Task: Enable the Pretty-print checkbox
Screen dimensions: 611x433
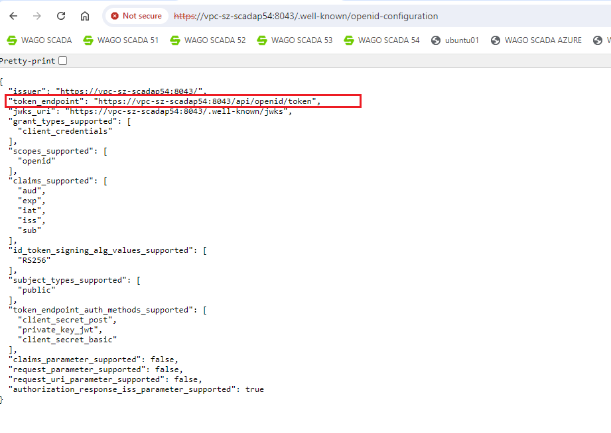Action: click(x=63, y=61)
